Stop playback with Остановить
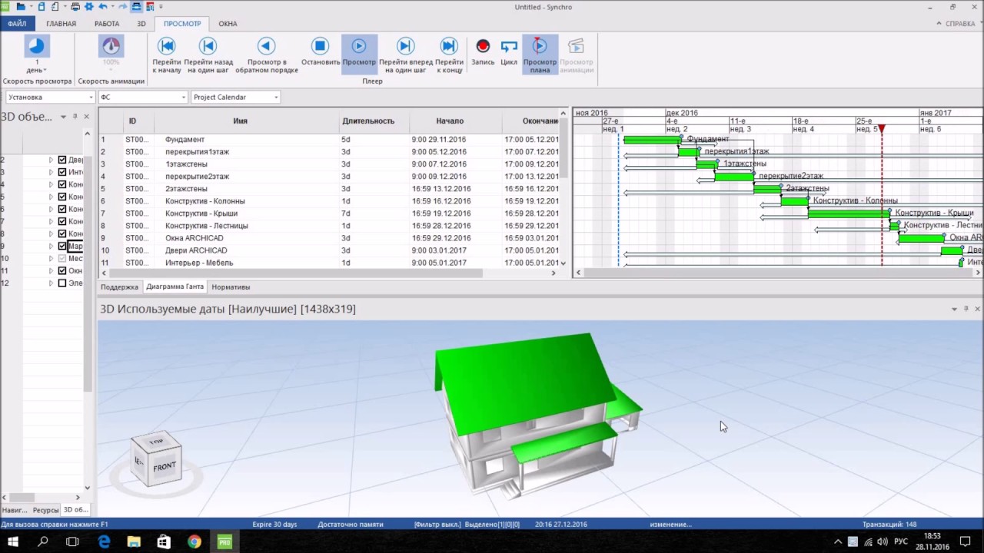The image size is (984, 553). pyautogui.click(x=321, y=51)
